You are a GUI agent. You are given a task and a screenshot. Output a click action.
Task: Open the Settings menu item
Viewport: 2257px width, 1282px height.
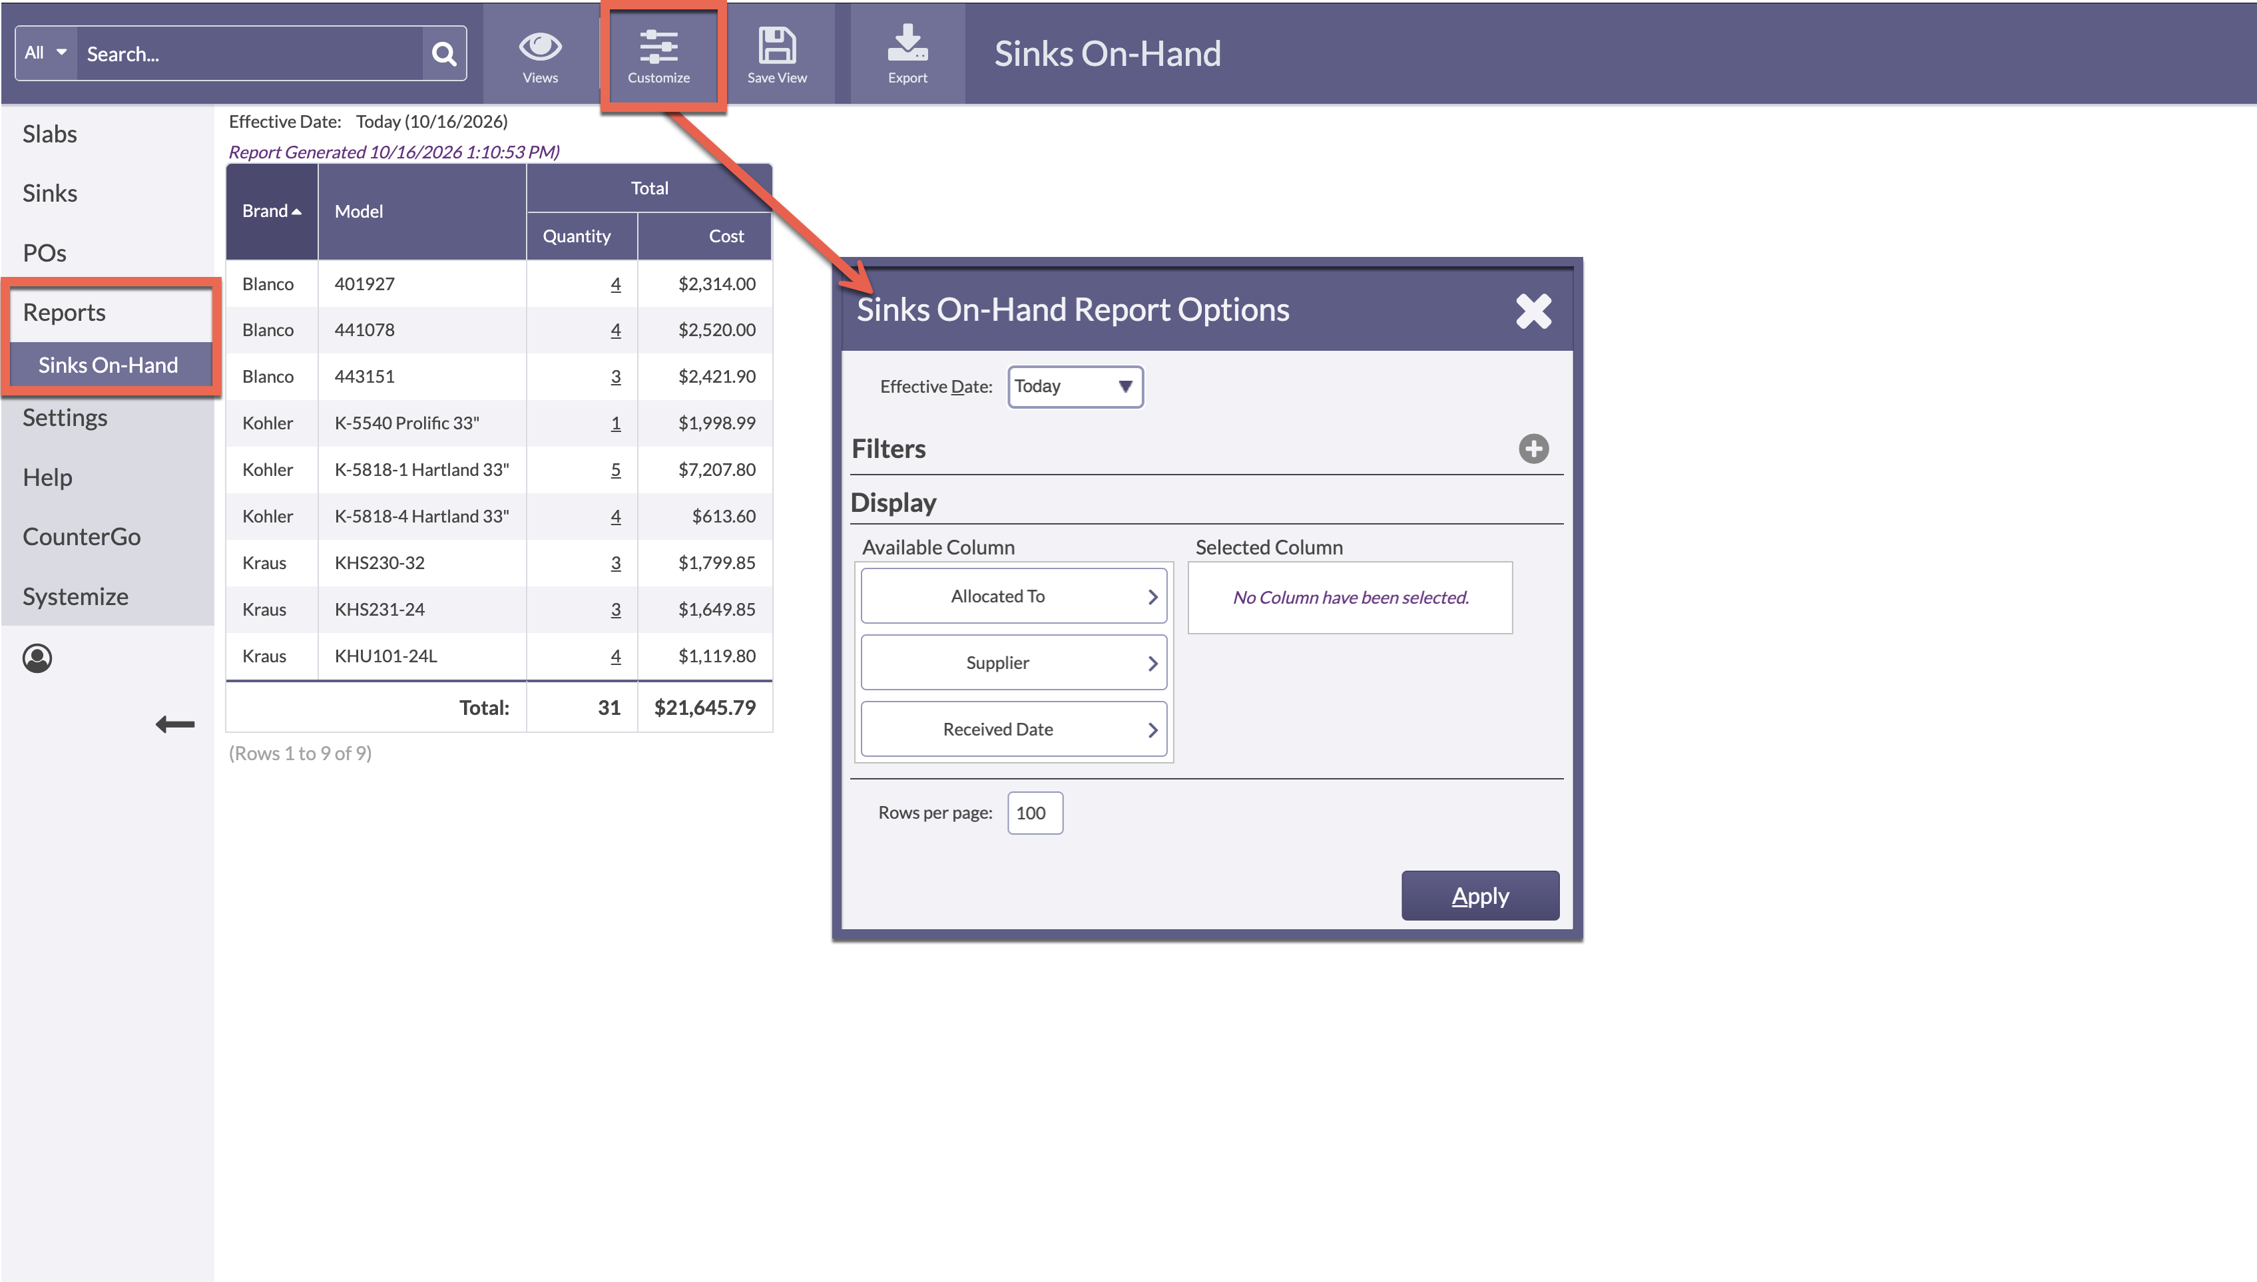click(x=65, y=417)
